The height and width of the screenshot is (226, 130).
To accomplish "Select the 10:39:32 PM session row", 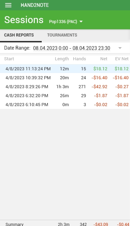I will [65, 78].
